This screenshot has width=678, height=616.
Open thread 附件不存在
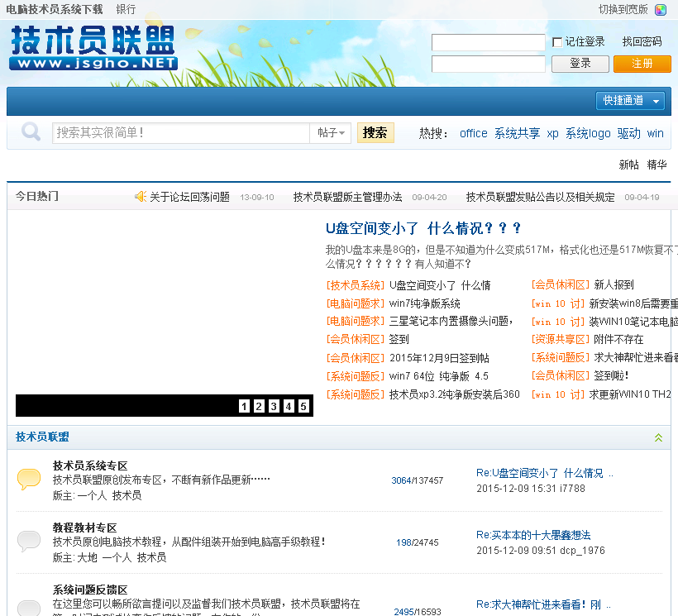click(618, 339)
